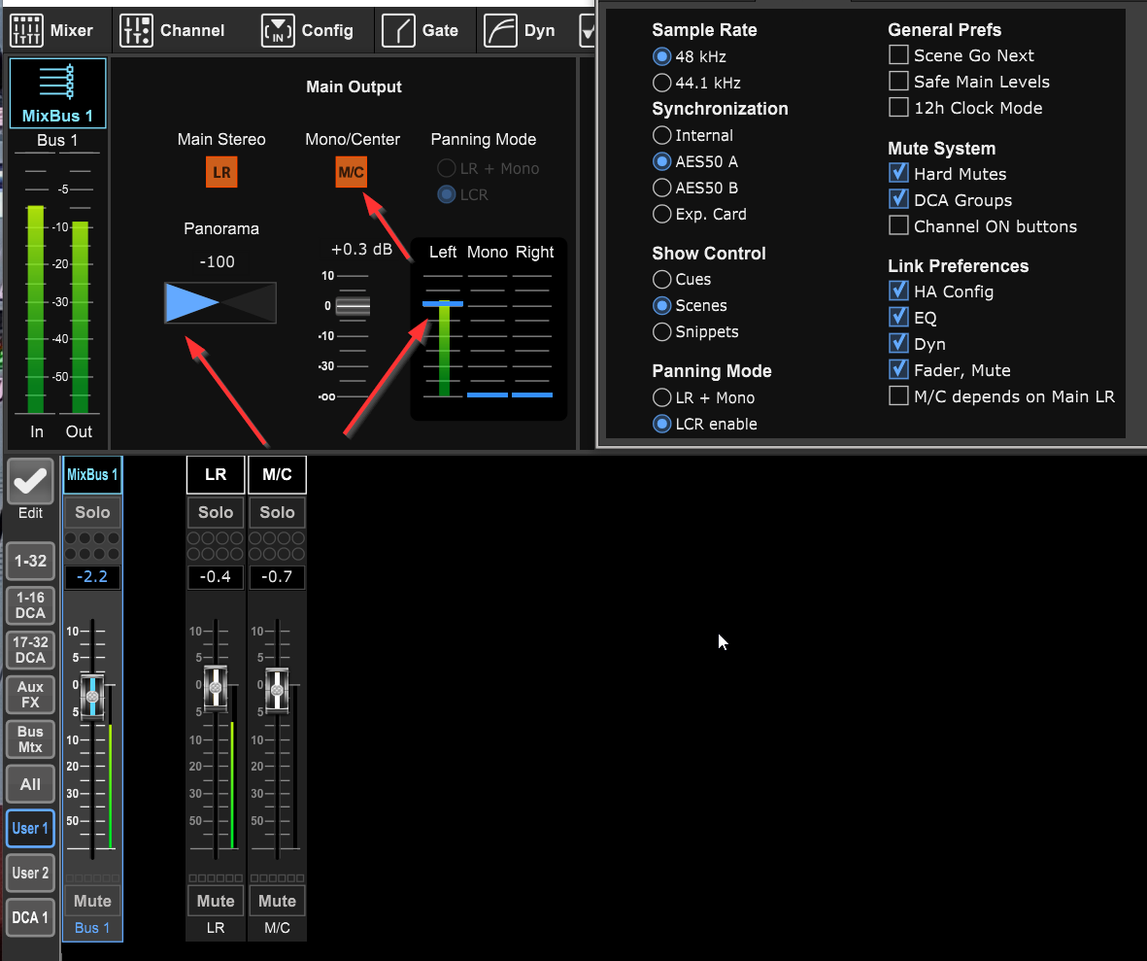Select the All bank
Viewport: 1147px width, 961px height.
[x=30, y=784]
